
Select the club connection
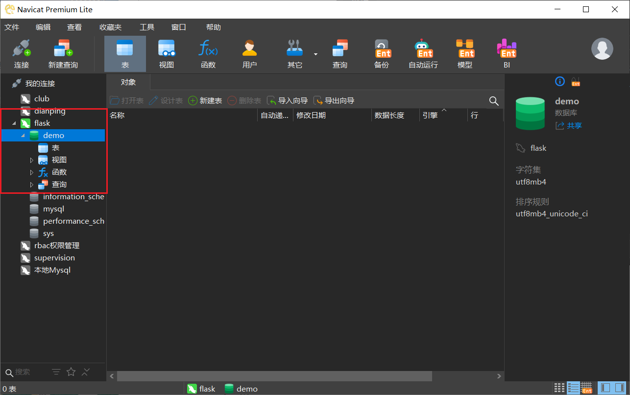(42, 99)
